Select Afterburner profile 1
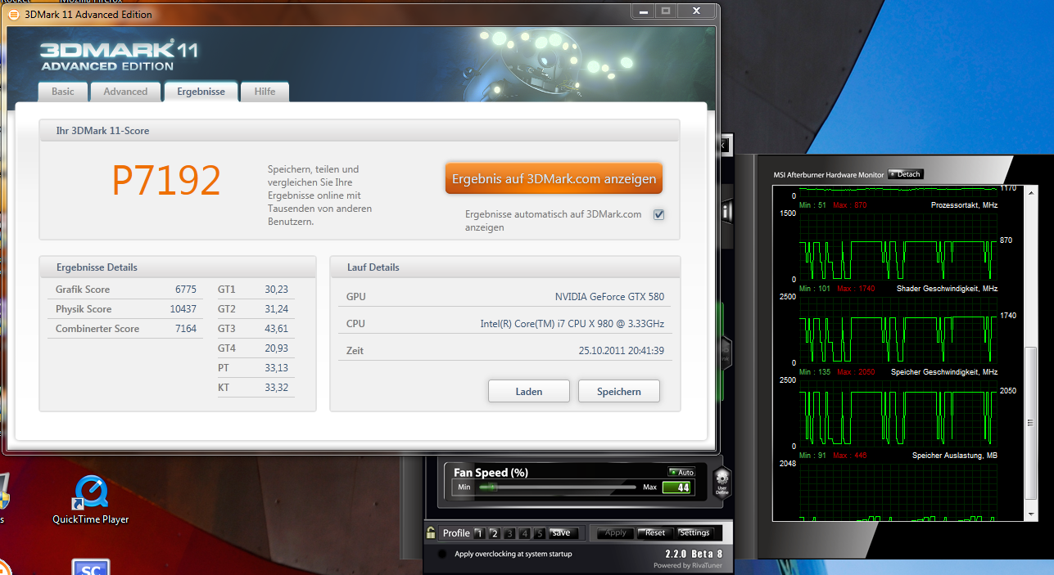This screenshot has height=575, width=1054. [x=479, y=533]
